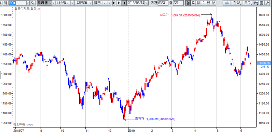Viewport: 272px width, 132px height.
Task: Click the scroll-right arrow next to index buttons
Action: click(113, 3)
